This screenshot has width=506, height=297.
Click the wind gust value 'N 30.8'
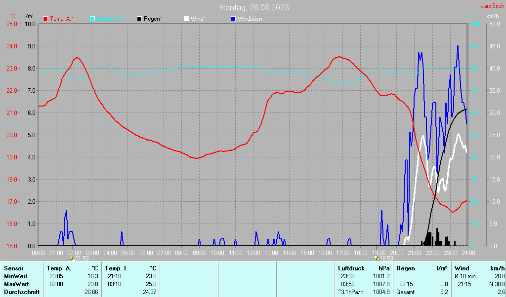coord(497,285)
